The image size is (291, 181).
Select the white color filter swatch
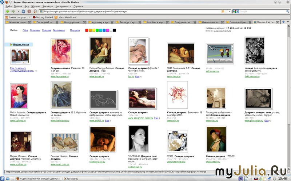(111, 30)
